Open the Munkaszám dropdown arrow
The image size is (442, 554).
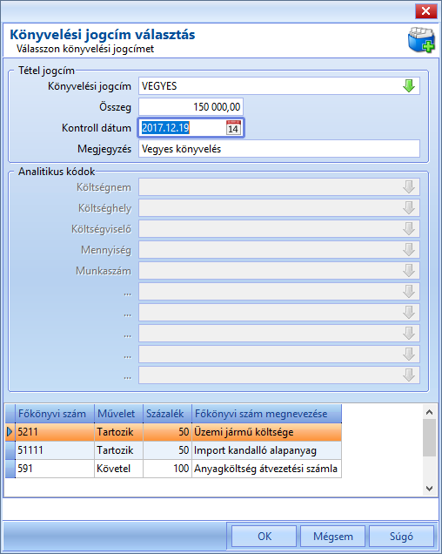[409, 271]
